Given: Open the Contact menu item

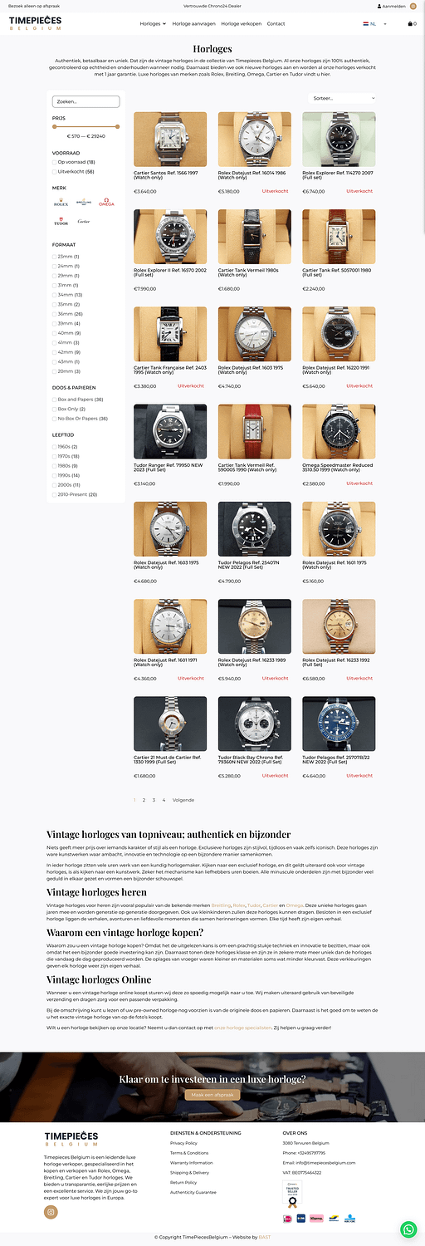Looking at the screenshot, I should pyautogui.click(x=276, y=24).
